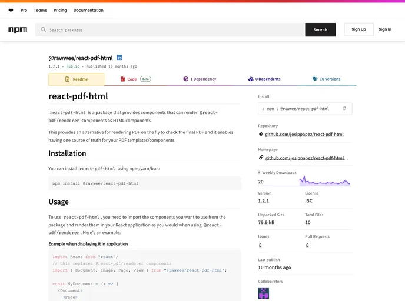
Task: Open the 0 Dependents tab
Action: (264, 79)
